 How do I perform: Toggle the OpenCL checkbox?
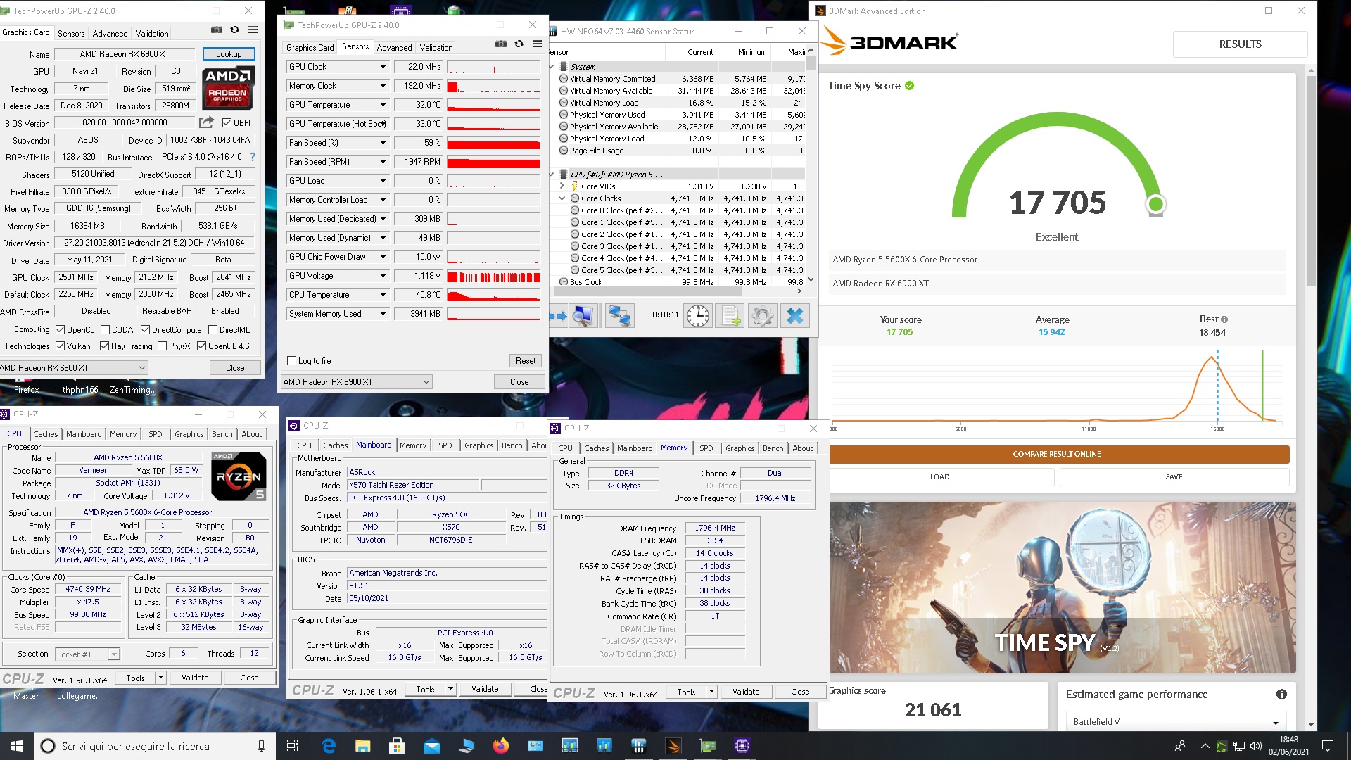click(61, 330)
